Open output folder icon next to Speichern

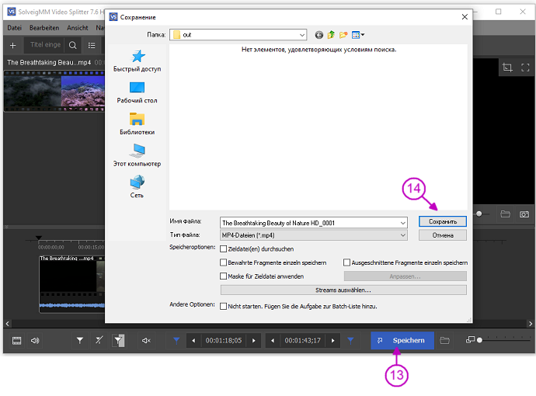click(x=444, y=340)
